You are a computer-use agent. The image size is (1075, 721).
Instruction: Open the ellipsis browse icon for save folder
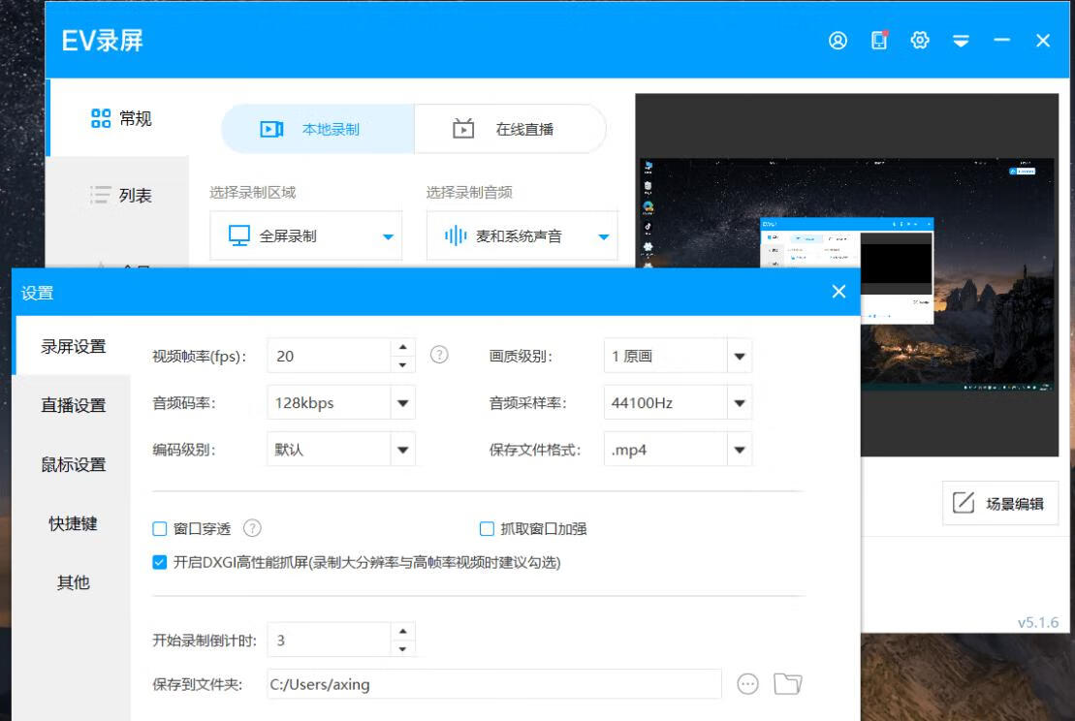coord(747,684)
